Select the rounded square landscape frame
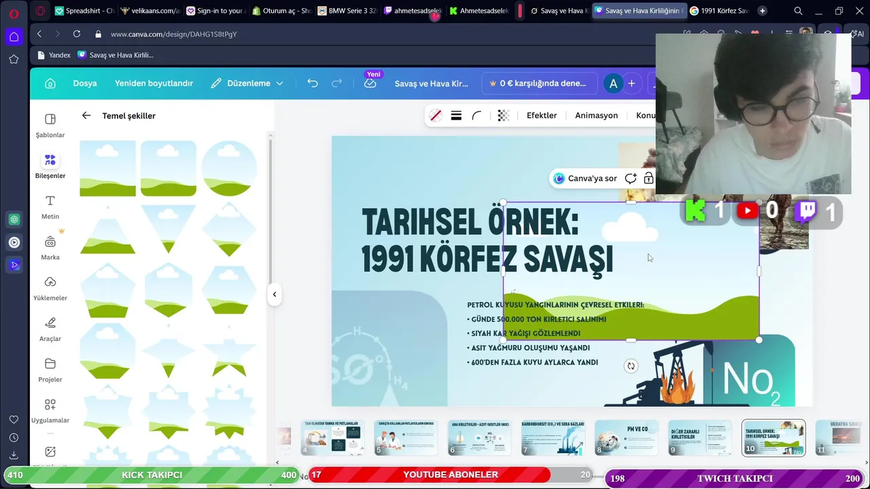 (x=169, y=168)
